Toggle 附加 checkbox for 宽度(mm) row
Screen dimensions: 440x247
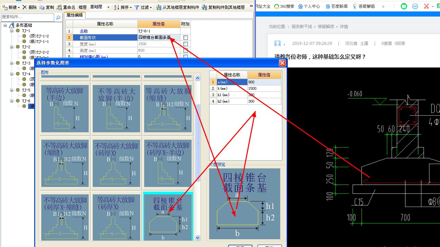[x=185, y=44]
